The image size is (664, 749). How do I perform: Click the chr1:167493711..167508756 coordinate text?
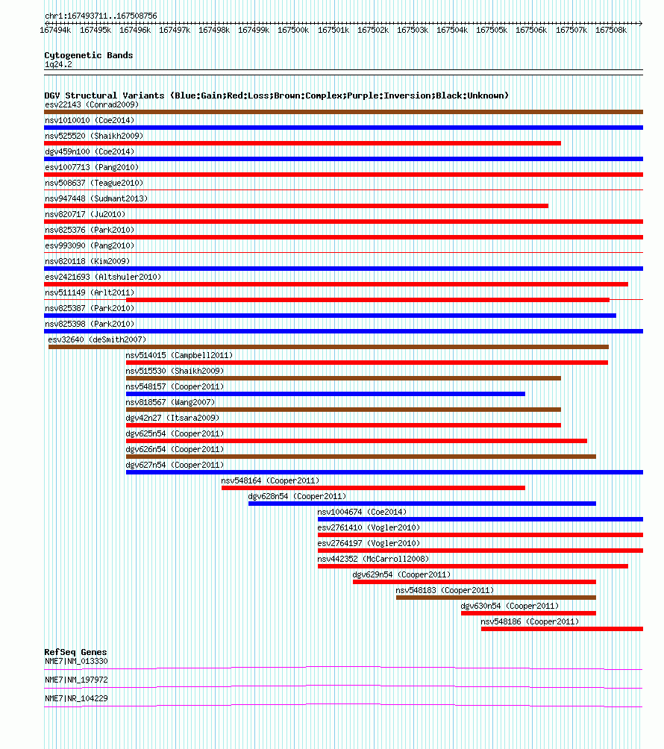tap(101, 16)
